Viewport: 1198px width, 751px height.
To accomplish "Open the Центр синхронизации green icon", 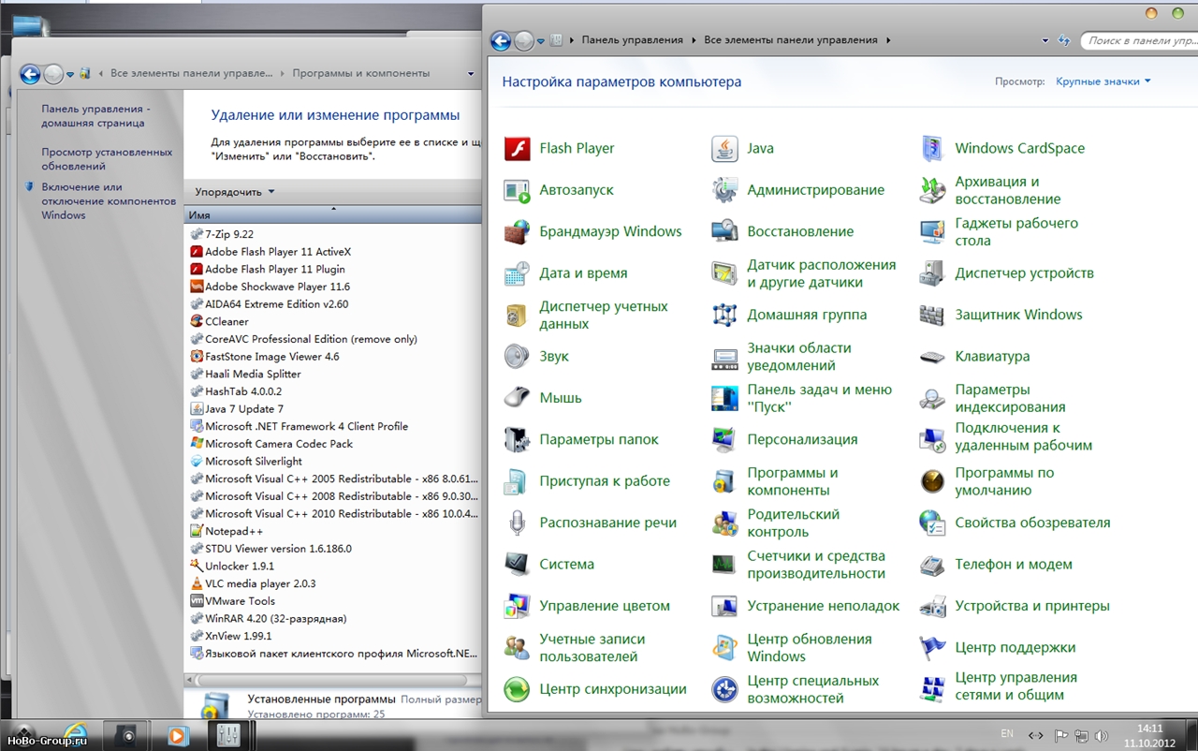I will (x=518, y=690).
